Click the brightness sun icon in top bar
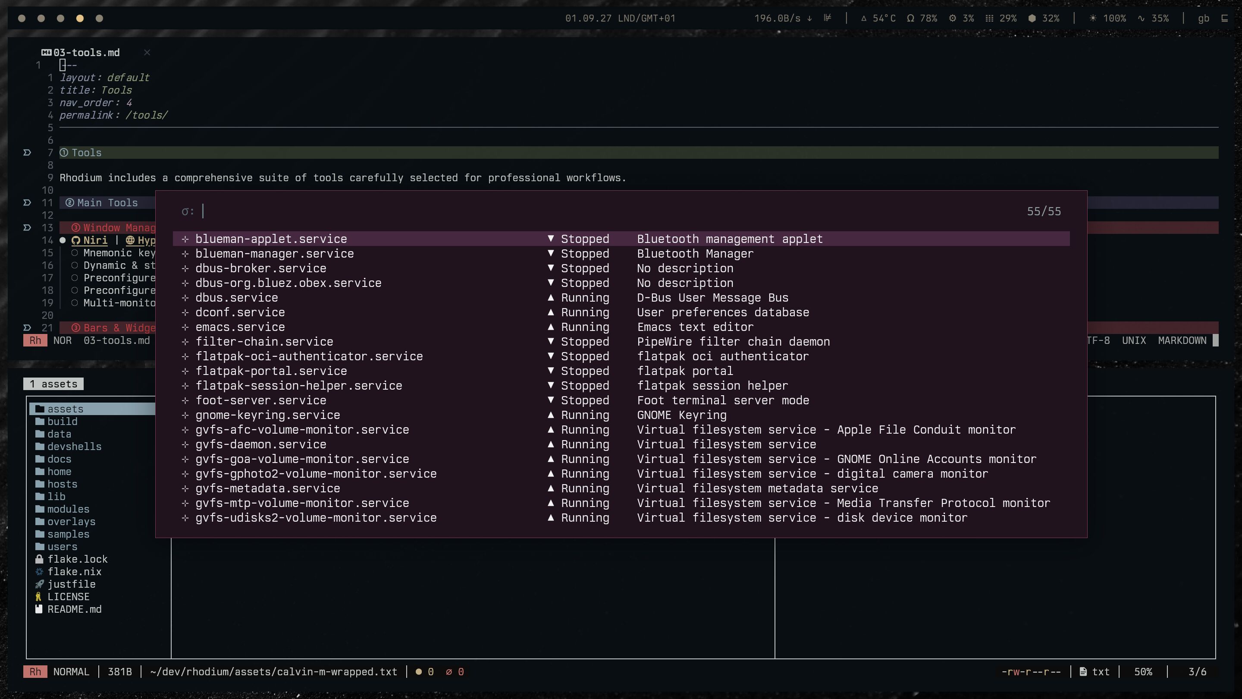Viewport: 1242px width, 699px height. [1092, 18]
